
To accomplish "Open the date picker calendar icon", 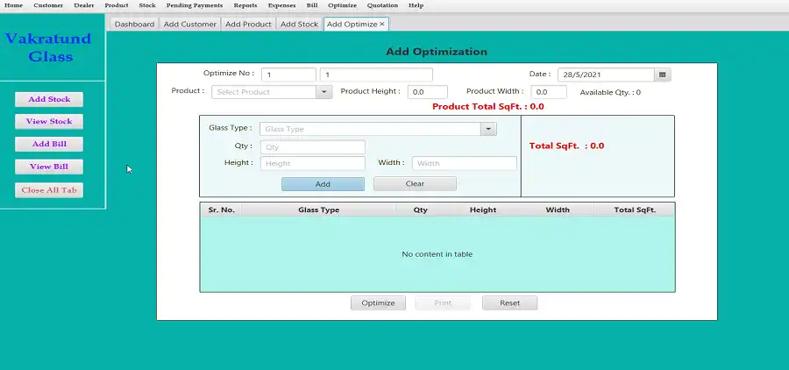I will pyautogui.click(x=663, y=75).
